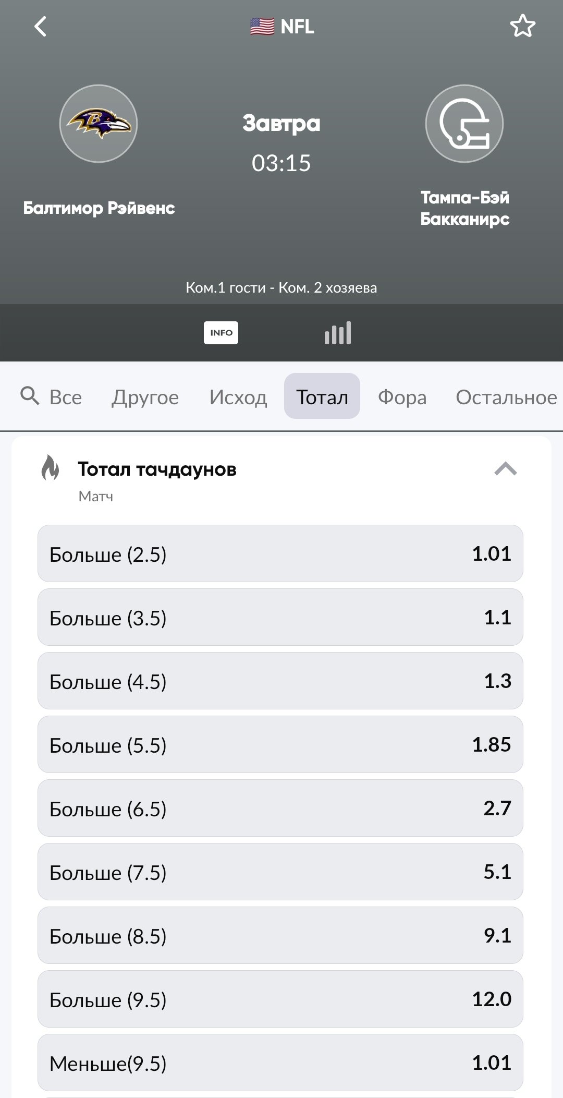The image size is (563, 1098).
Task: Tap the Tampa Bay helmet logo
Action: 464,124
